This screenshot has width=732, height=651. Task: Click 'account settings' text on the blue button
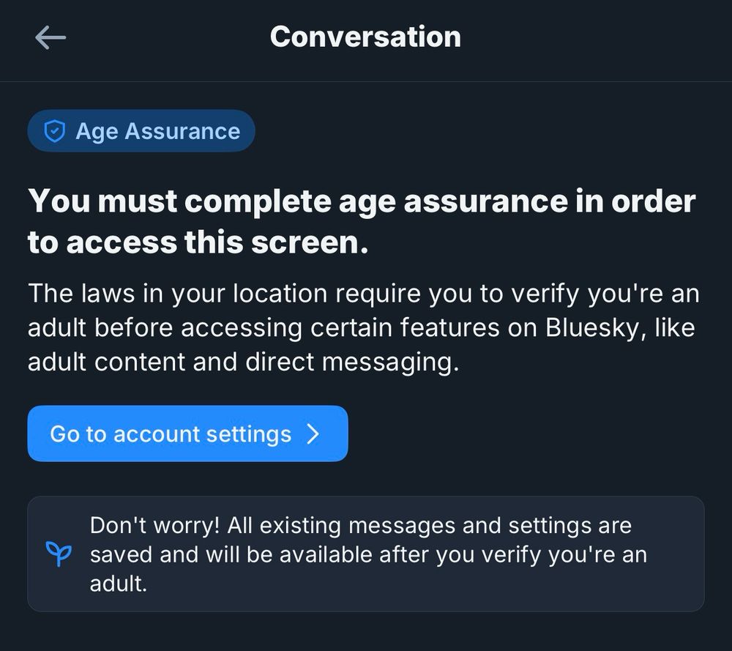coord(202,434)
